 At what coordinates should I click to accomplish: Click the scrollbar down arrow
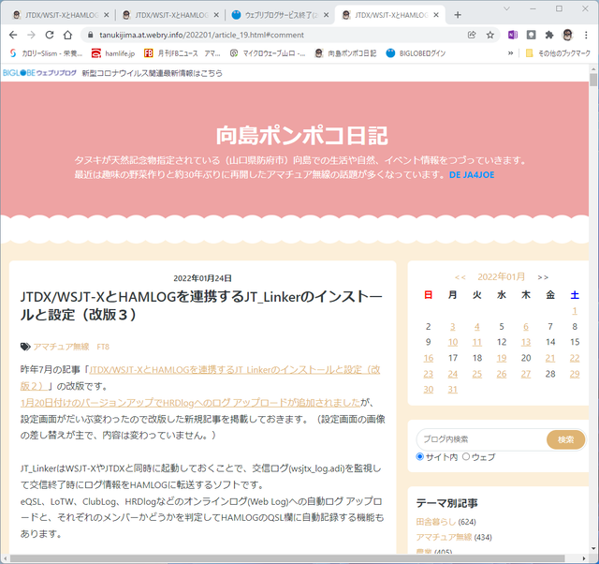click(x=592, y=549)
